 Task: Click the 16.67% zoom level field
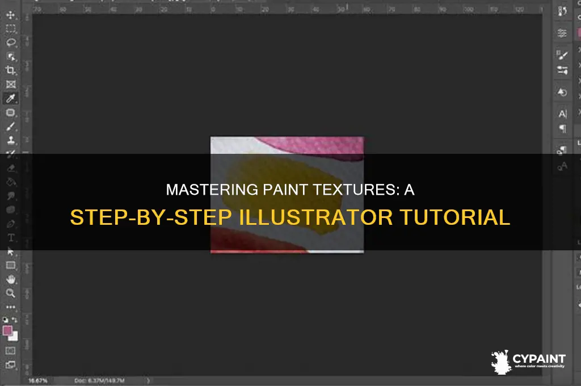click(x=38, y=380)
